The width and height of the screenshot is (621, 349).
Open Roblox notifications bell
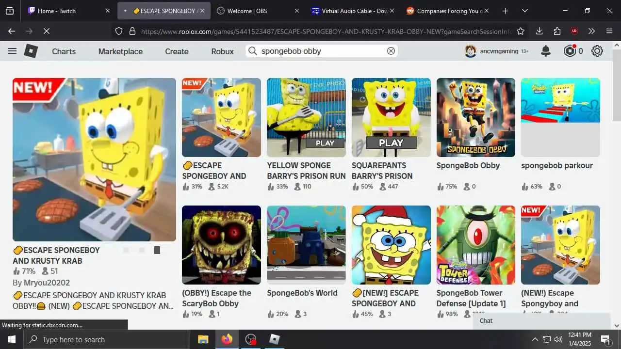(546, 51)
